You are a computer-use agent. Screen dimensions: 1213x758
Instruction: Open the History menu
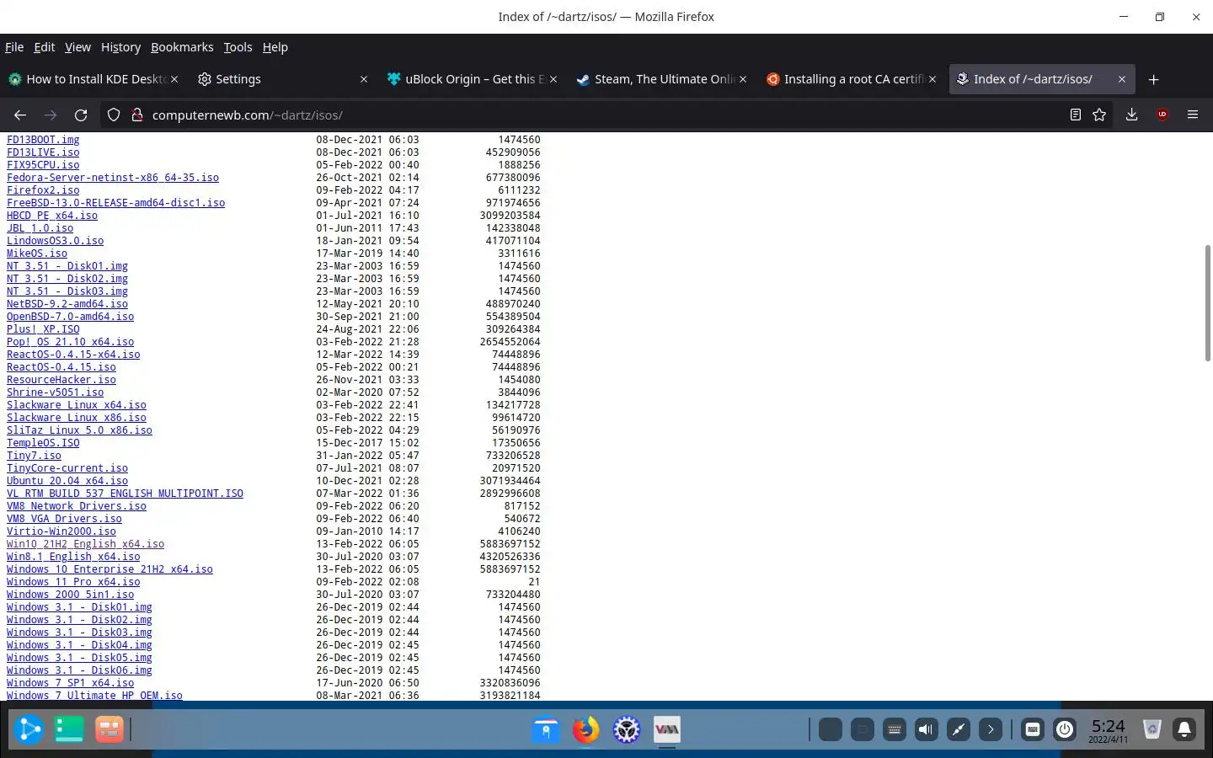[x=120, y=47]
